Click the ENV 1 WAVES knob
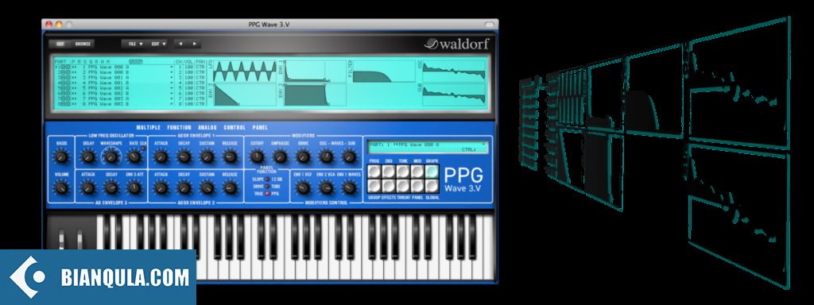The width and height of the screenshot is (814, 305). (x=350, y=187)
